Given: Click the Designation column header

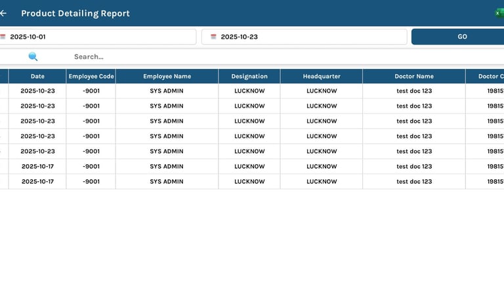Looking at the screenshot, I should [249, 76].
